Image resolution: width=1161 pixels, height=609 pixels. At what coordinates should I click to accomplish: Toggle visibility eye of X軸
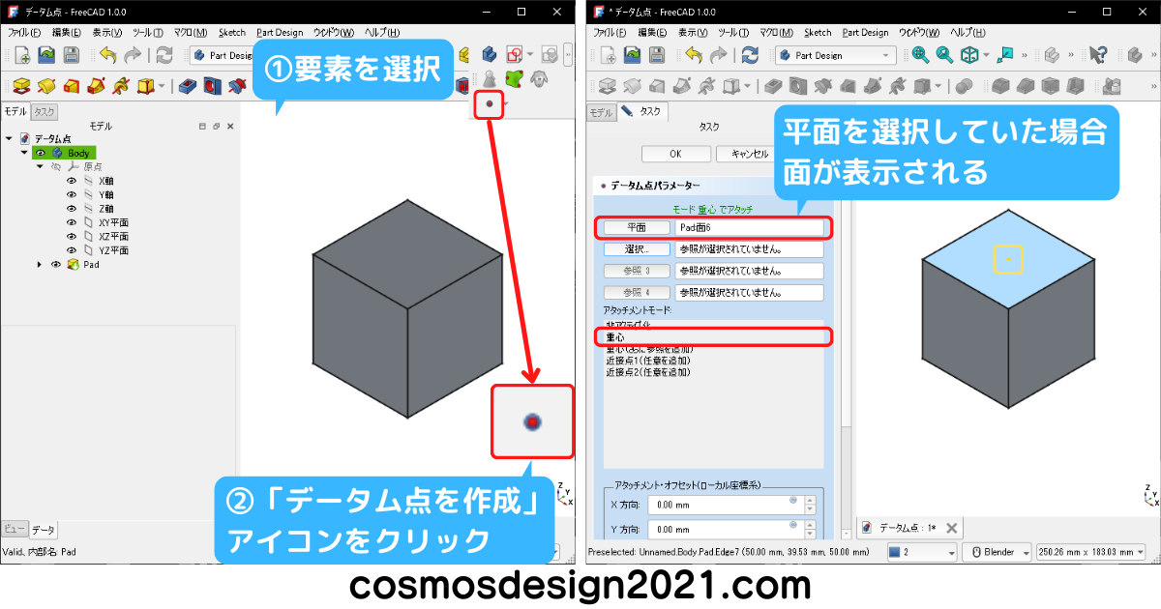[x=71, y=181]
